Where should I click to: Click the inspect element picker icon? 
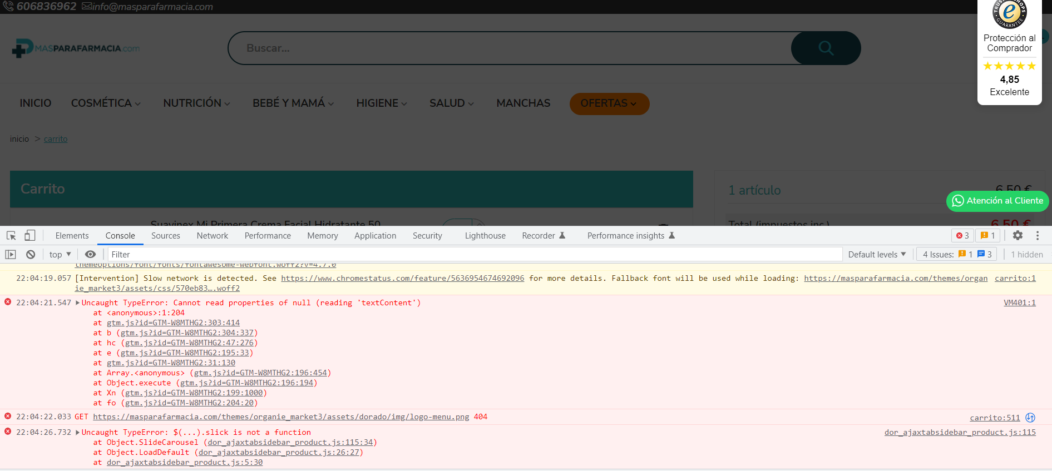coord(11,236)
